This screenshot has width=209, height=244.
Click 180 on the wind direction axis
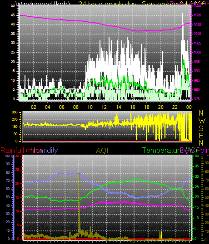[x=15, y=127]
